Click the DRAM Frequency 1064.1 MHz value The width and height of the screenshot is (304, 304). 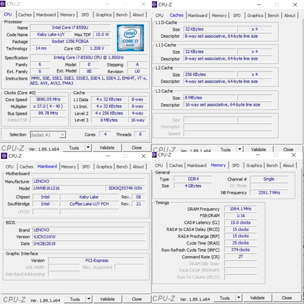tap(241, 209)
